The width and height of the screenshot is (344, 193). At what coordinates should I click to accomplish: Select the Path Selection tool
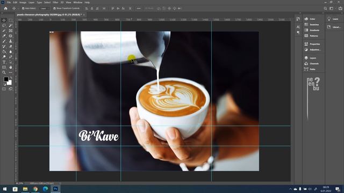click(x=11, y=62)
